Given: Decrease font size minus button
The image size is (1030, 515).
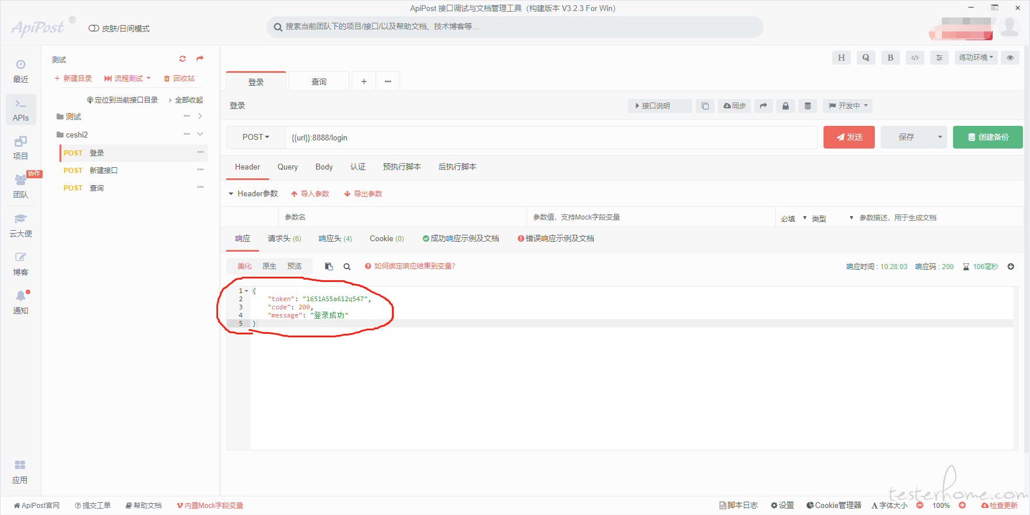Looking at the screenshot, I should point(920,505).
